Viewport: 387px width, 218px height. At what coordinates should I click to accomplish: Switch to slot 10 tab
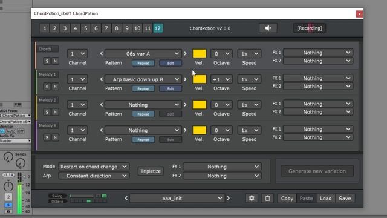pyautogui.click(x=137, y=28)
